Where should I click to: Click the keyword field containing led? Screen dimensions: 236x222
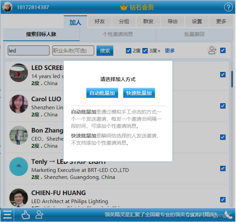tap(29, 50)
